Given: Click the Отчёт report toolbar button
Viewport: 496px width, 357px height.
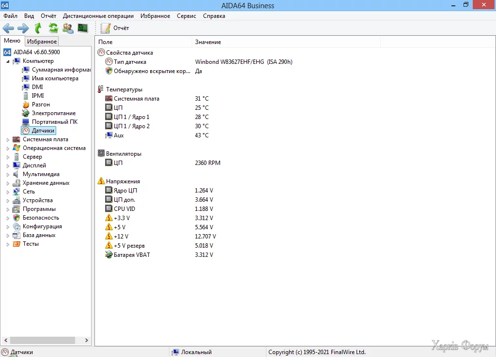Looking at the screenshot, I should point(115,28).
